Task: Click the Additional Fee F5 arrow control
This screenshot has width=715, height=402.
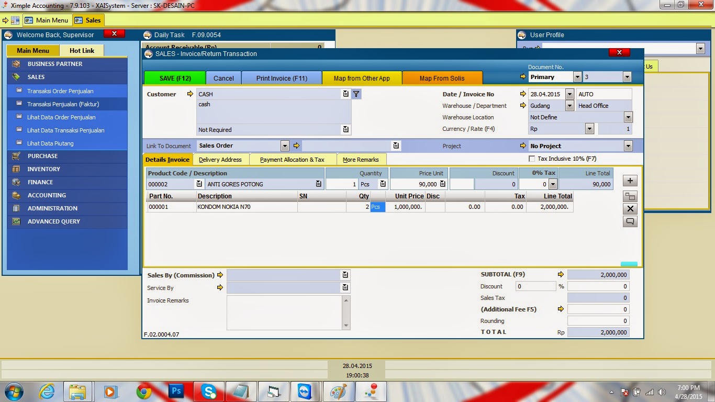Action: click(561, 309)
